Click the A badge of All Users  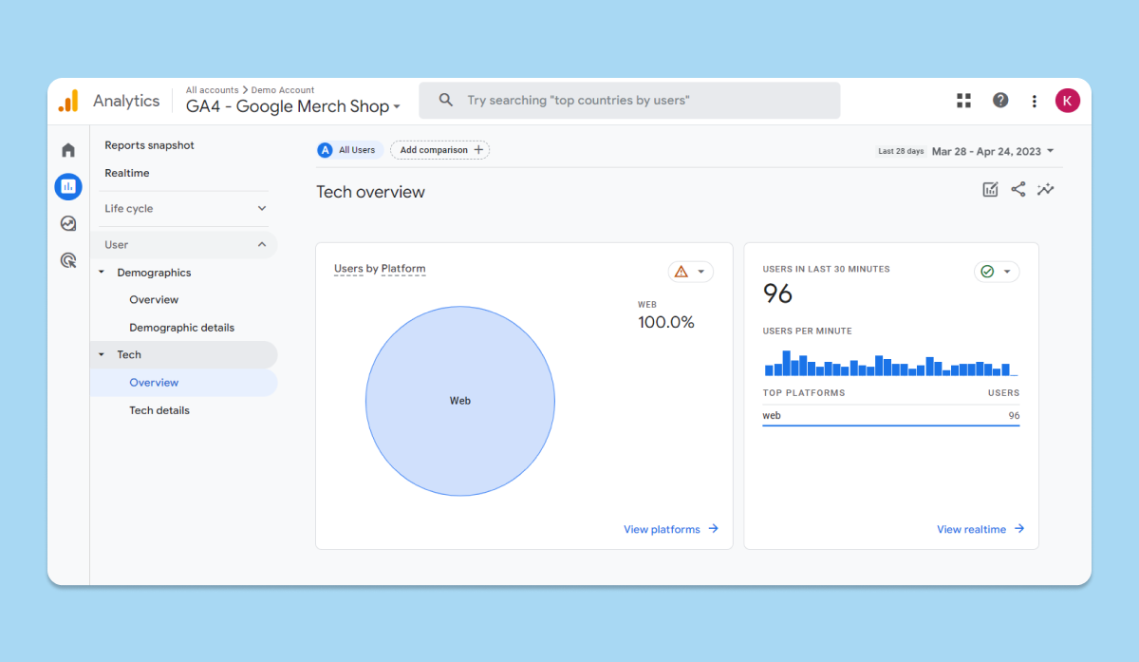tap(326, 150)
